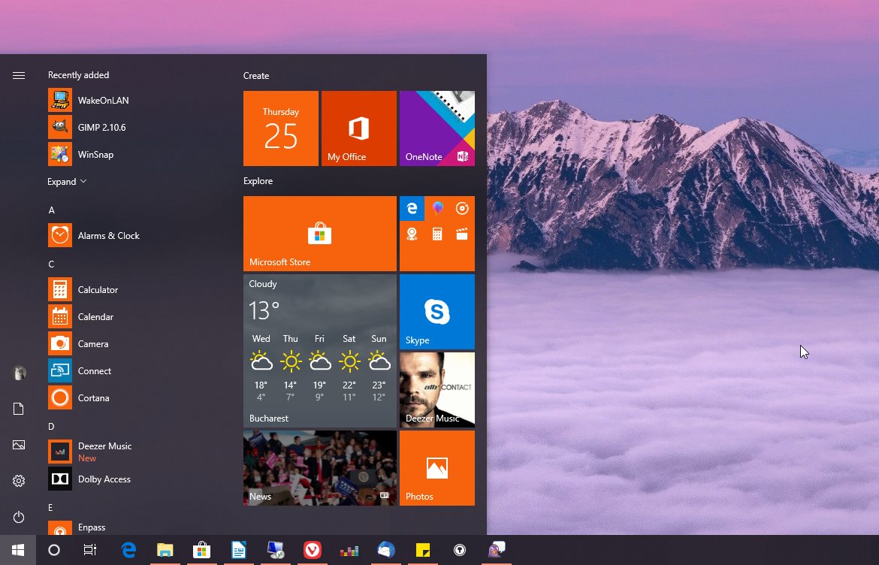Open the Microsoft Store tile

pyautogui.click(x=319, y=234)
